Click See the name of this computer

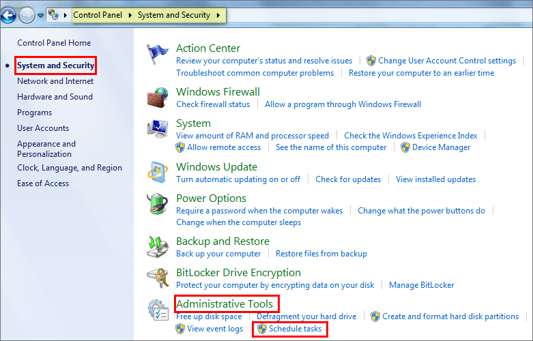pos(331,147)
